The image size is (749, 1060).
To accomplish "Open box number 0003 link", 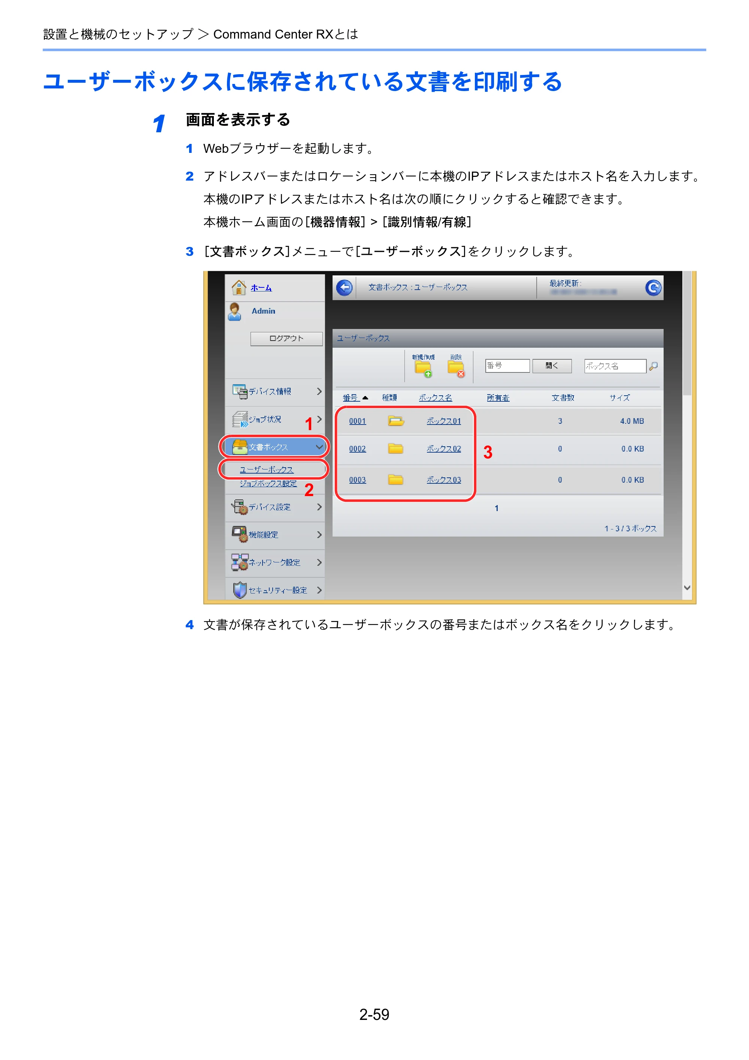I will (x=357, y=479).
